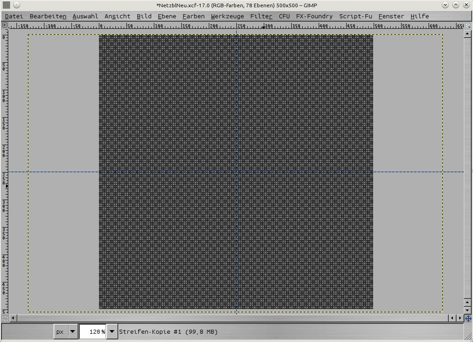The height and width of the screenshot is (342, 473).
Task: Open the Ebene menu
Action: (167, 16)
